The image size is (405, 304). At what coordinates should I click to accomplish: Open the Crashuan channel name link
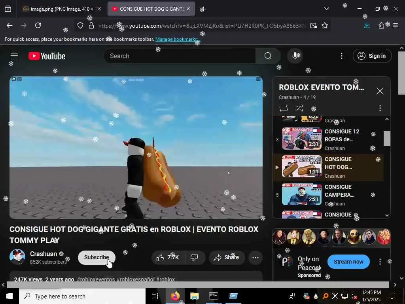[44, 254]
